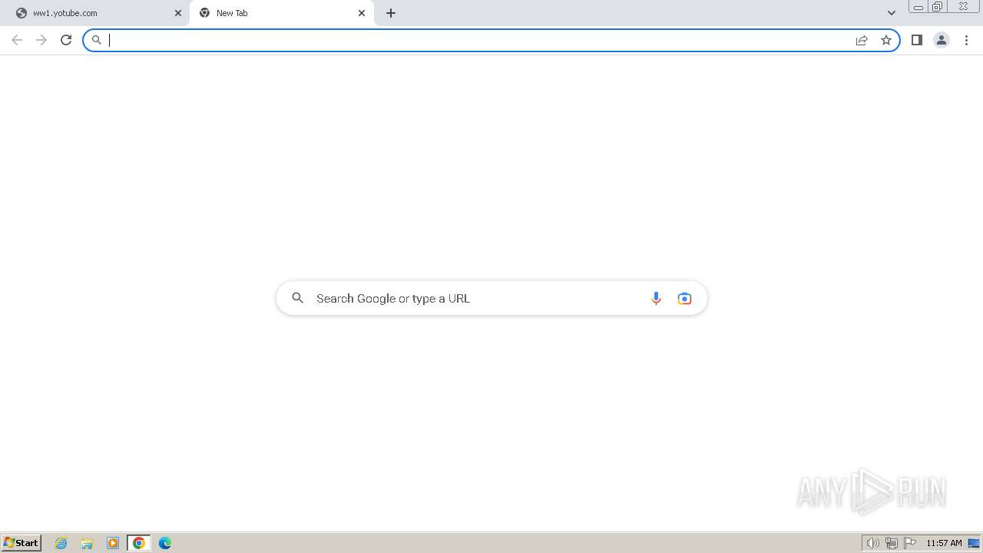Toggle the Chrome side panel
Viewport: 983px width, 553px height.
pos(917,40)
